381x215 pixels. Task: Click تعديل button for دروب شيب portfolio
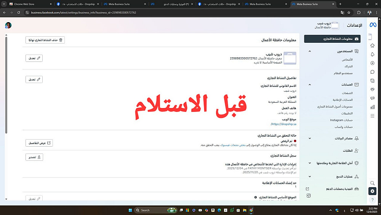click(34, 58)
